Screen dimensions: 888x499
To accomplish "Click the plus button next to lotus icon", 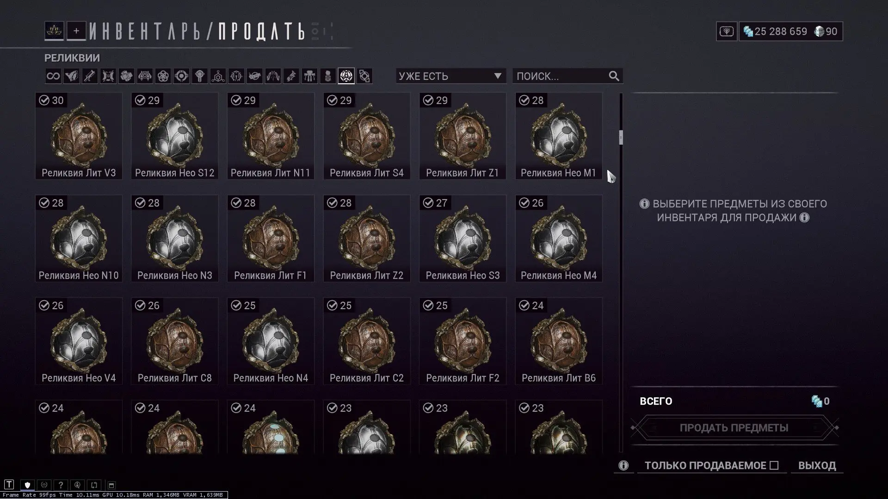I will (76, 31).
